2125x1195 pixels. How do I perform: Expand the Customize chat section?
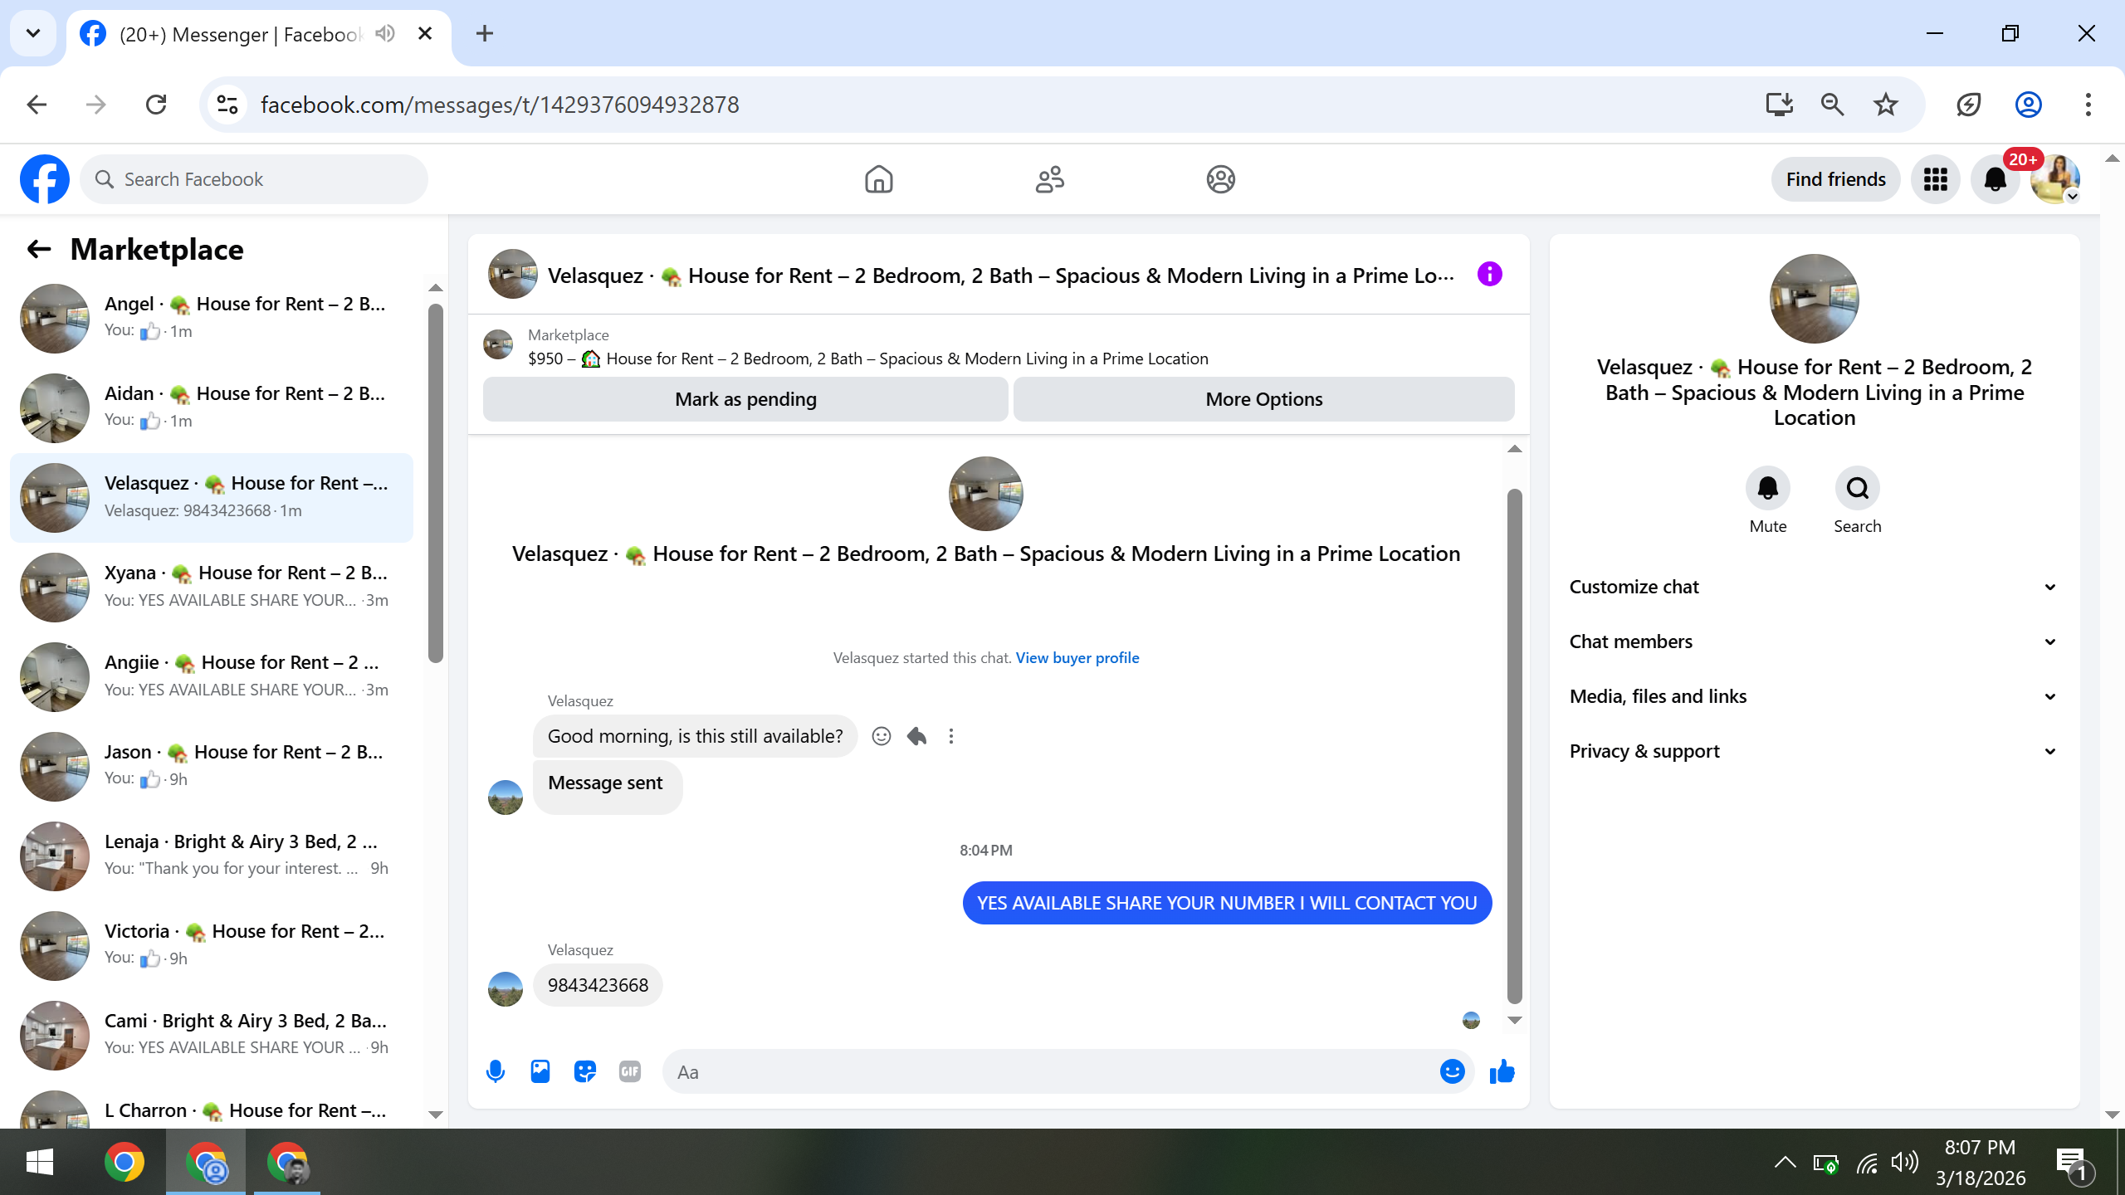(1813, 587)
